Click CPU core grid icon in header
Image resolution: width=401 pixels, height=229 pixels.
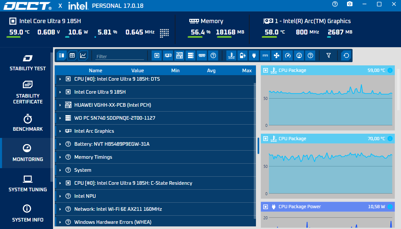[x=165, y=33]
